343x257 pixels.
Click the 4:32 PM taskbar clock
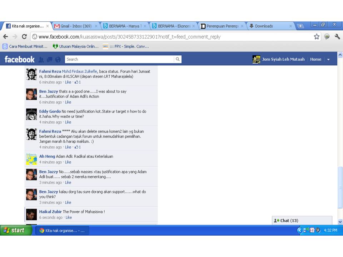click(330, 230)
